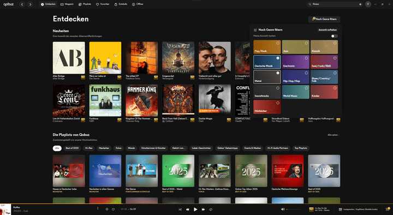Open output device Lautsprecher / Kopfhörer selector
Image resolution: width=393 pixels, height=215 pixels.
pos(359,209)
